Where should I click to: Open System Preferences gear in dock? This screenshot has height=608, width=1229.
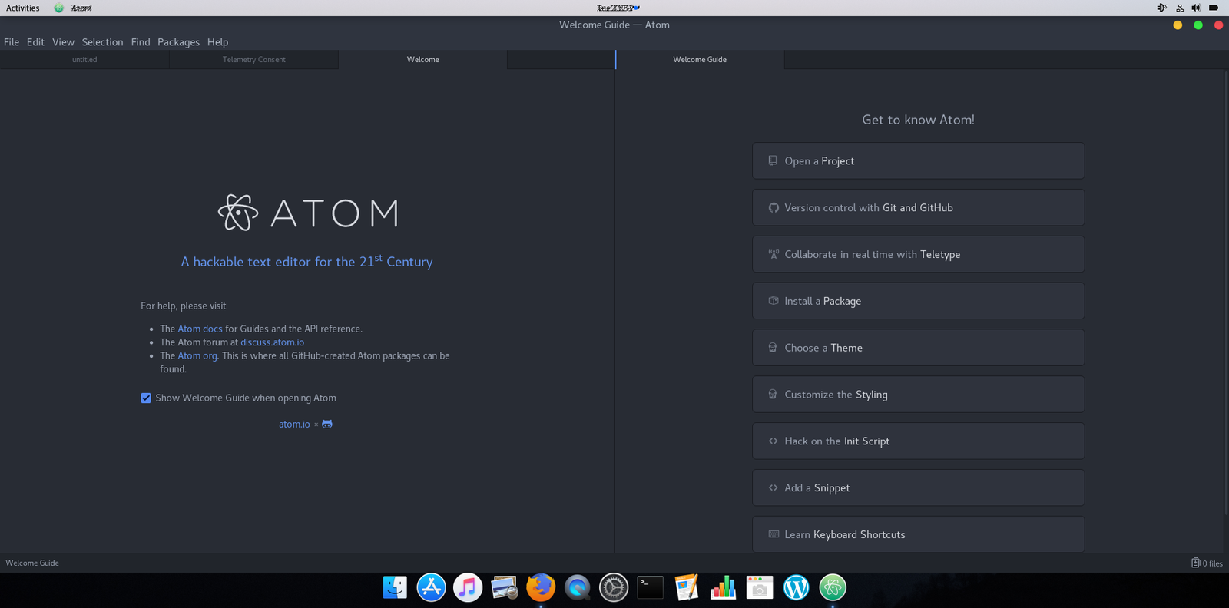pyautogui.click(x=614, y=587)
